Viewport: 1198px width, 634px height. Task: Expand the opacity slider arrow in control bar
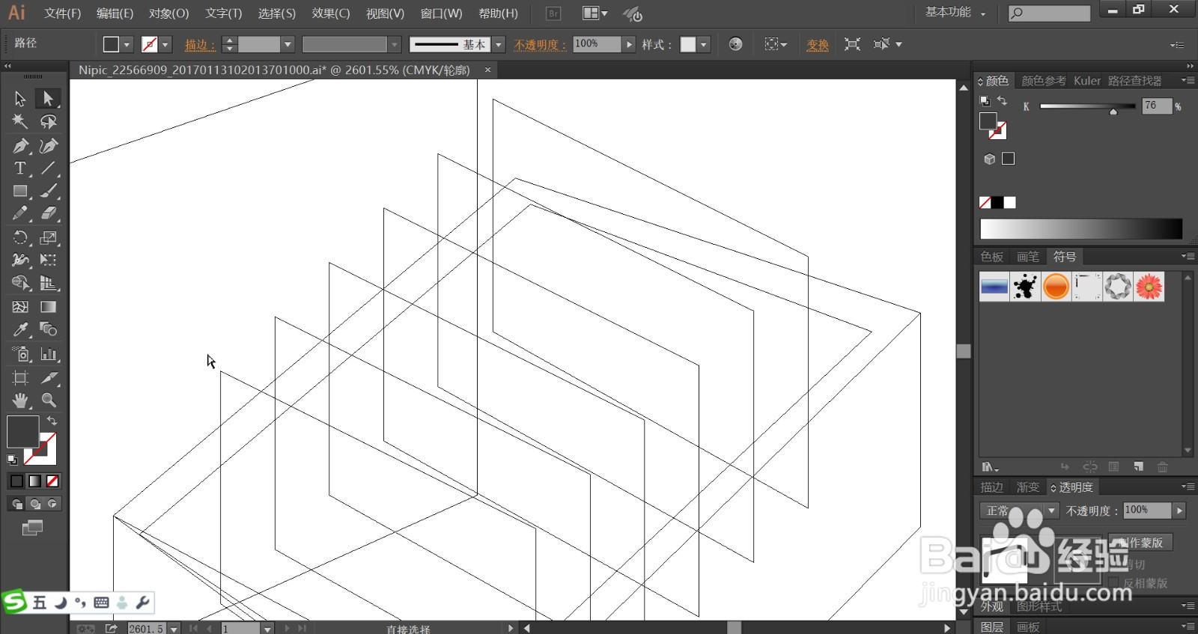629,45
